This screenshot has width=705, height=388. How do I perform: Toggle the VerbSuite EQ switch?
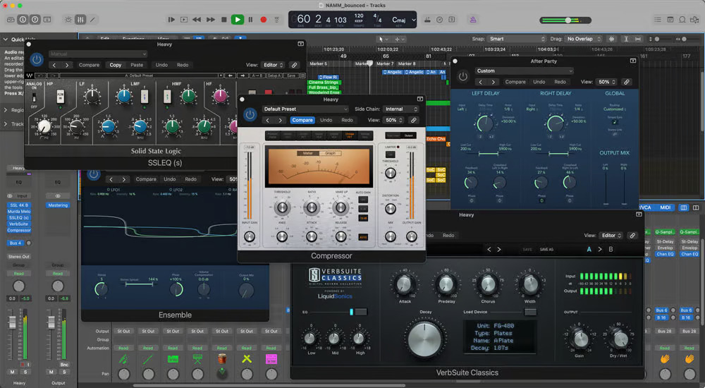[360, 311]
